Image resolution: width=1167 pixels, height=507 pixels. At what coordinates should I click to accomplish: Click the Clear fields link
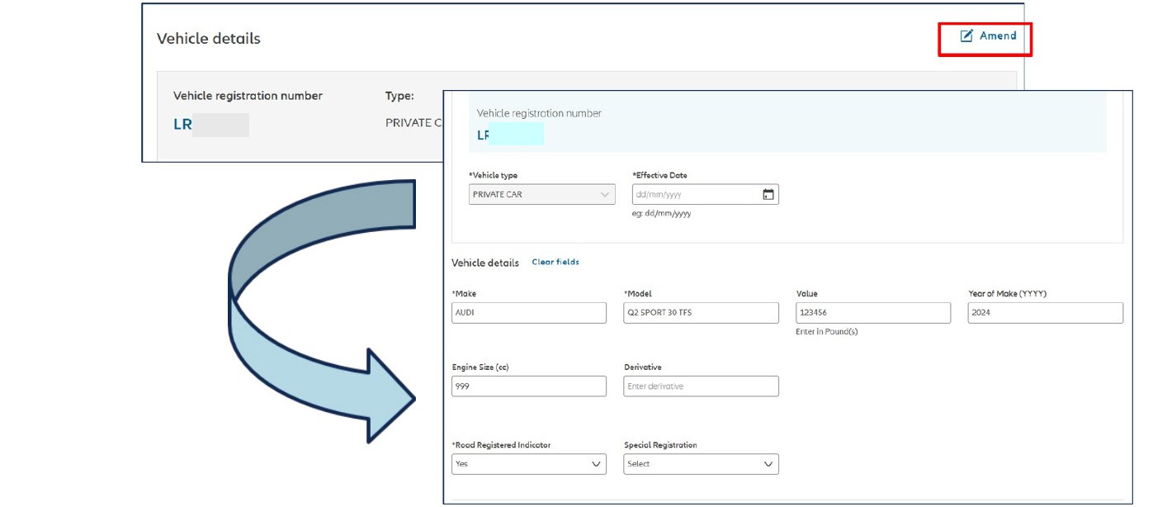click(555, 263)
